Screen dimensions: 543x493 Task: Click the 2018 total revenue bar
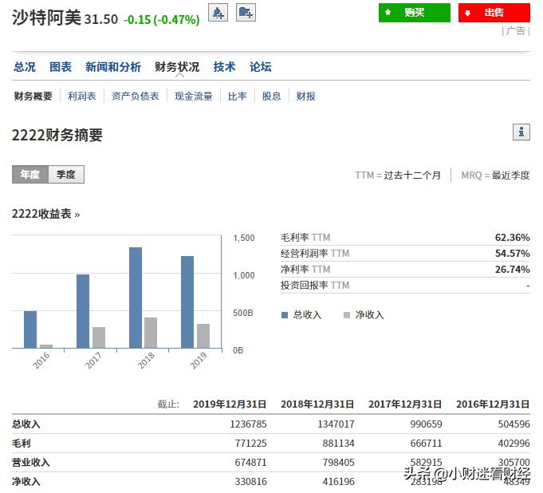(136, 297)
